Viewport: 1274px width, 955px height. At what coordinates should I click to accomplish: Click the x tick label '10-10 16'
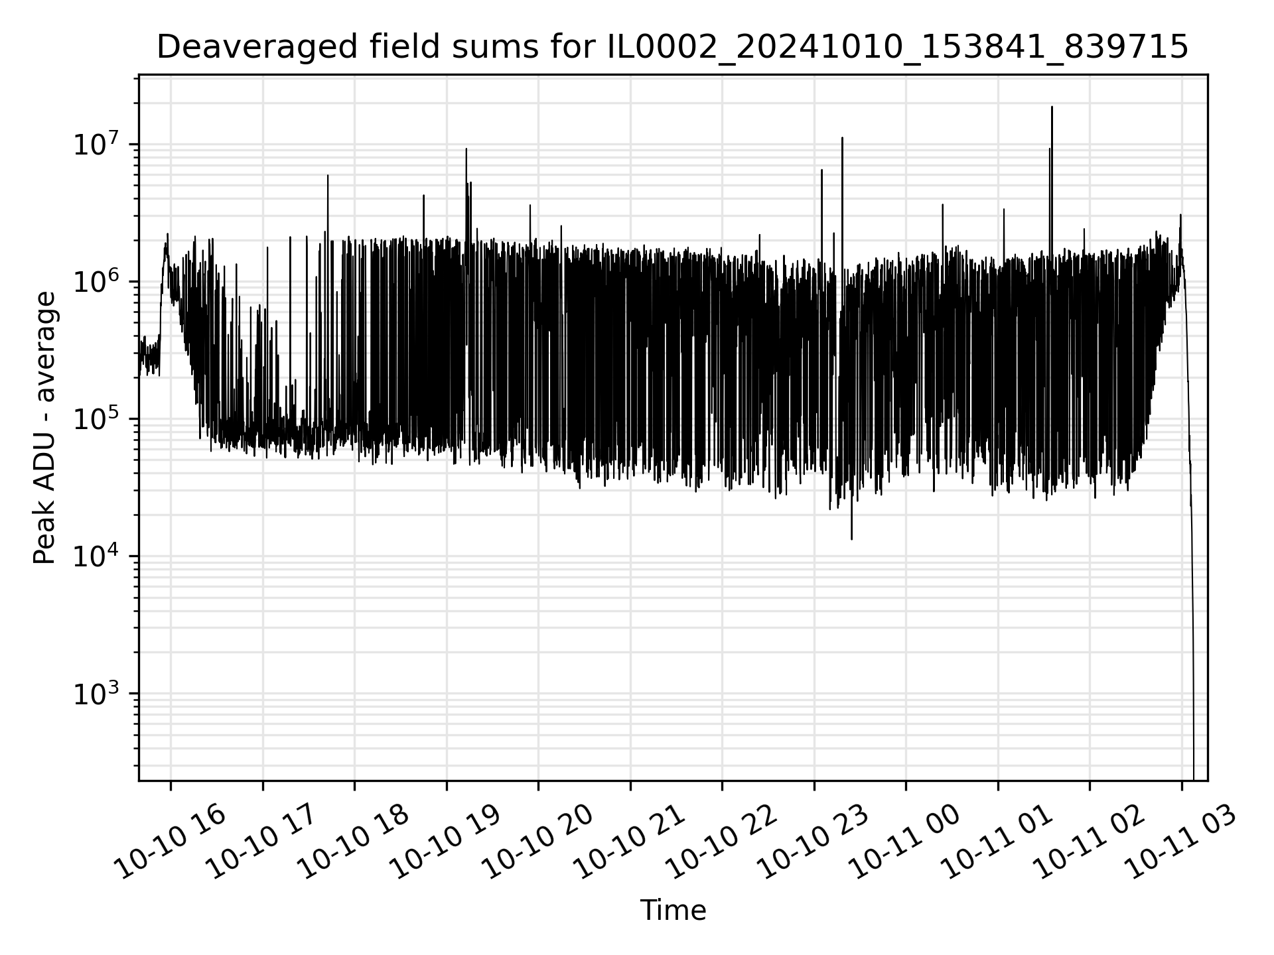pos(171,842)
